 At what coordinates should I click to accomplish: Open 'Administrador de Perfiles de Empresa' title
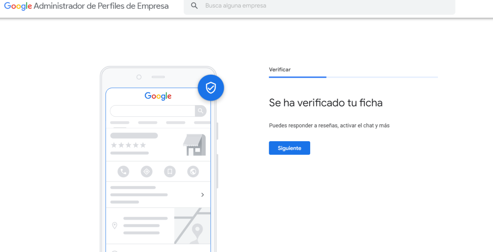tap(101, 6)
